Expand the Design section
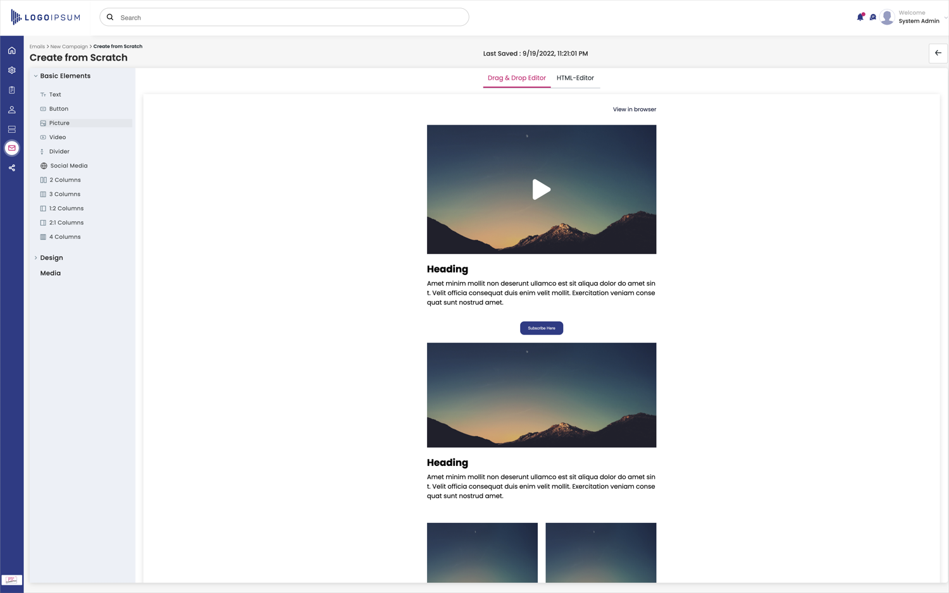The width and height of the screenshot is (949, 593). [36, 257]
